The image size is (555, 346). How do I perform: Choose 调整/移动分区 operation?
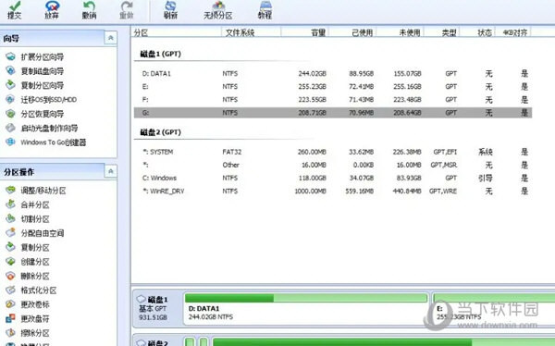pyautogui.click(x=43, y=191)
